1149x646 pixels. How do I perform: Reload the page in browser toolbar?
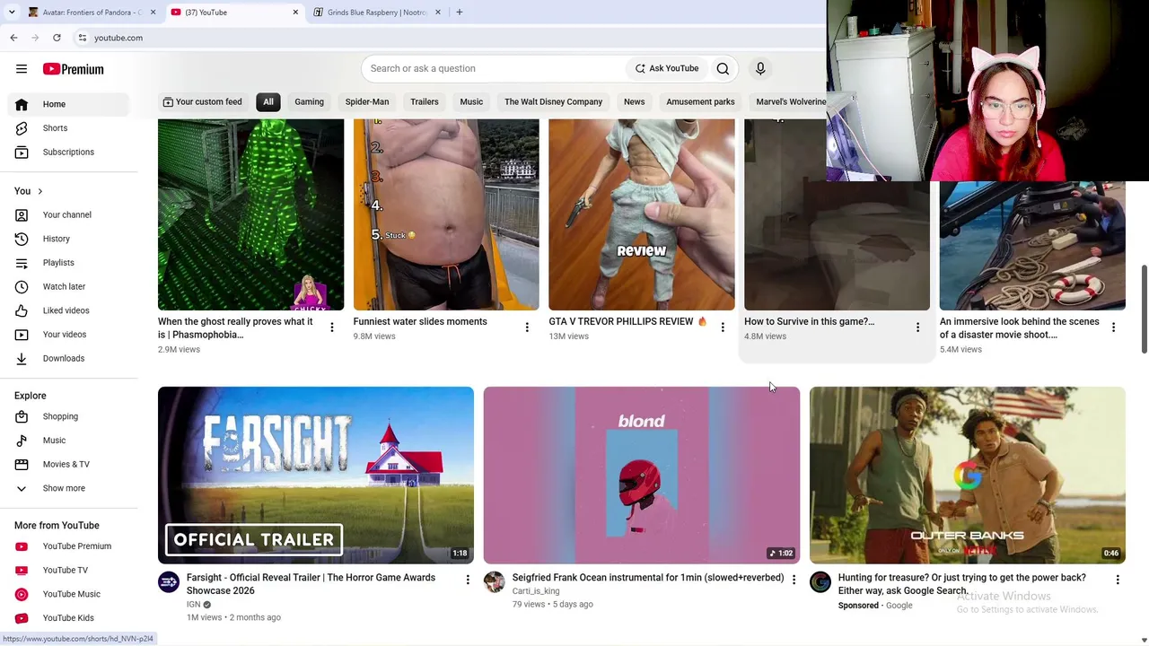[x=57, y=38]
